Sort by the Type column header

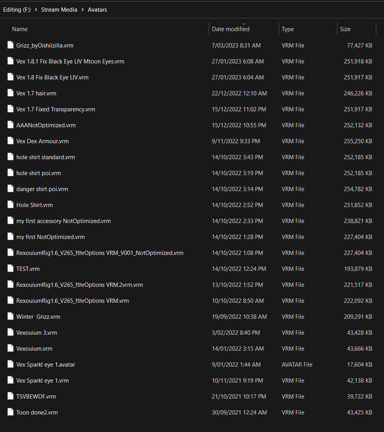(288, 29)
